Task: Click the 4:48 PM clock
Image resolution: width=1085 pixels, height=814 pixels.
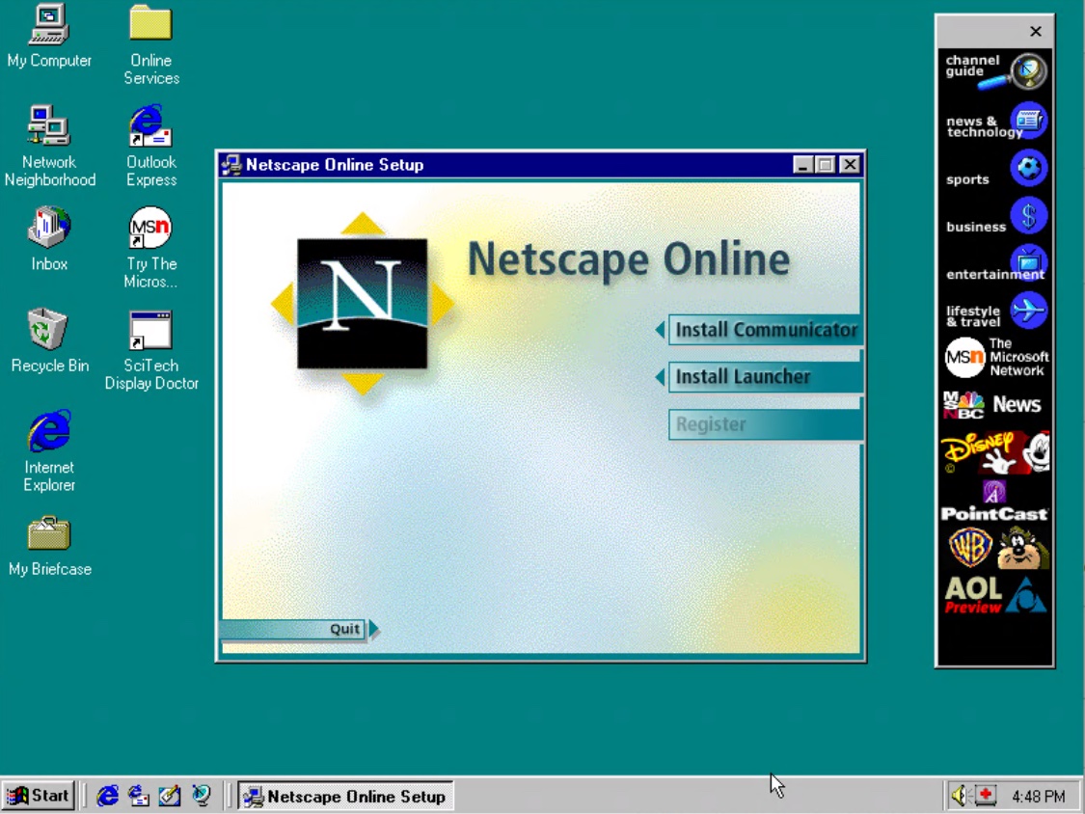Action: coord(1038,797)
